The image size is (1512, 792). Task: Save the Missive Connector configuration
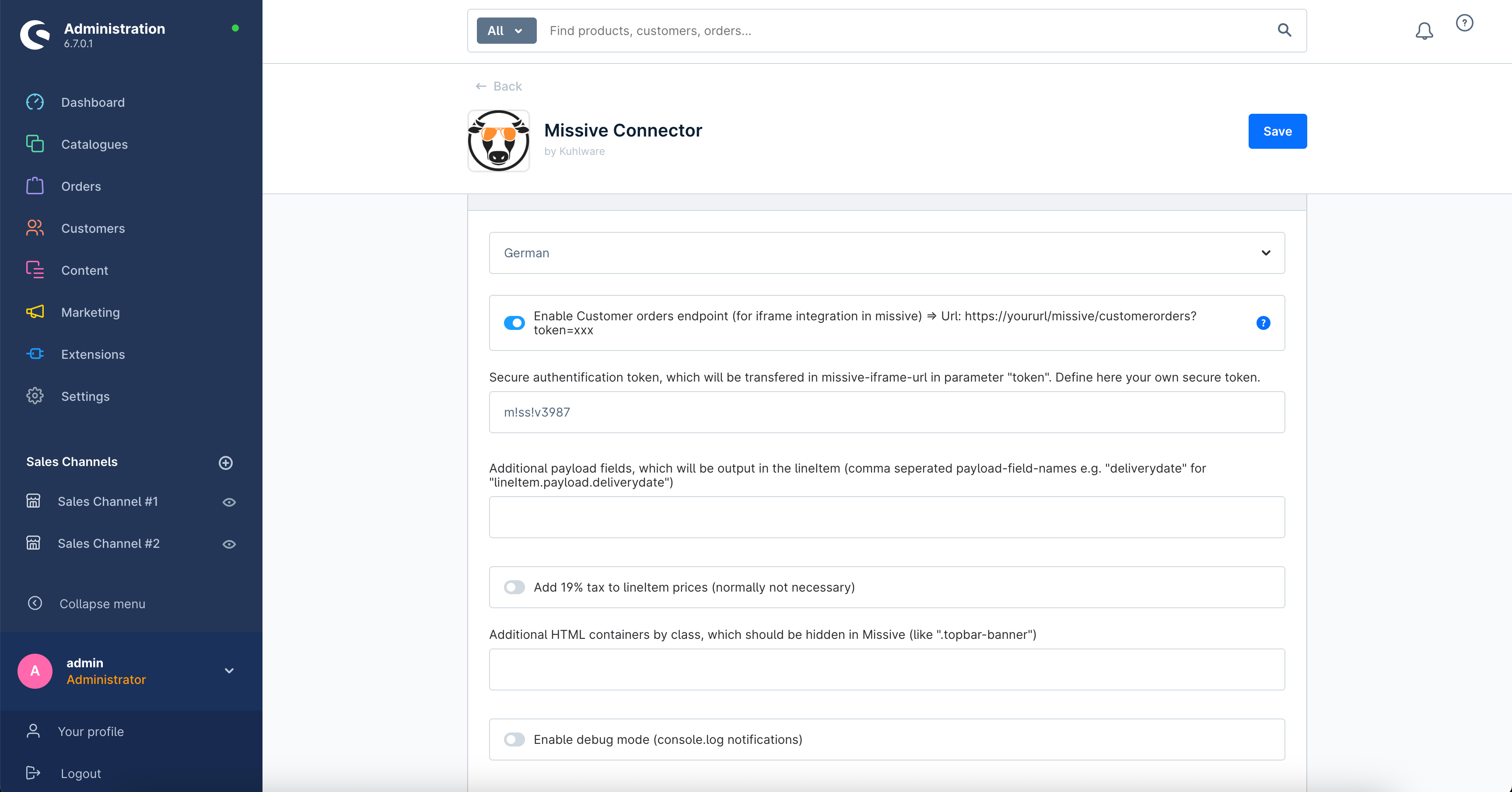[x=1277, y=131]
